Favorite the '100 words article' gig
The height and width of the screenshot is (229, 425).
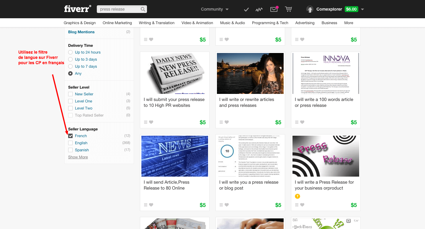coord(302,122)
